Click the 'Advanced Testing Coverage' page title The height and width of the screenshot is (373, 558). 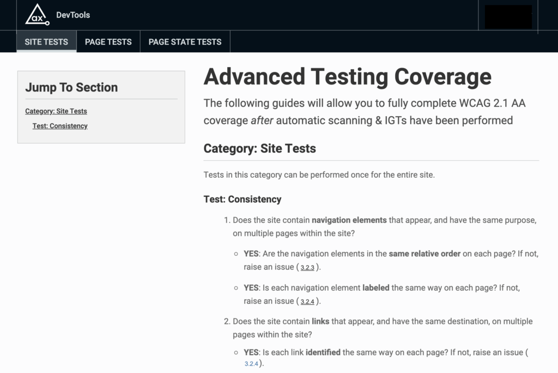(x=347, y=76)
